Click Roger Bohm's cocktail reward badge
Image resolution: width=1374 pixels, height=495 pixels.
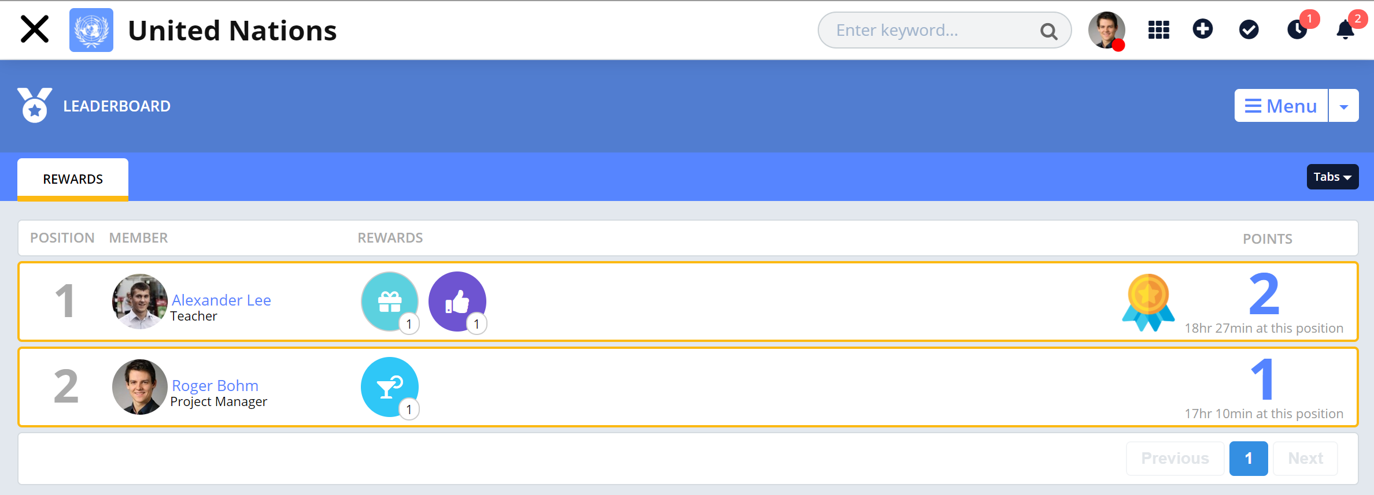click(389, 386)
